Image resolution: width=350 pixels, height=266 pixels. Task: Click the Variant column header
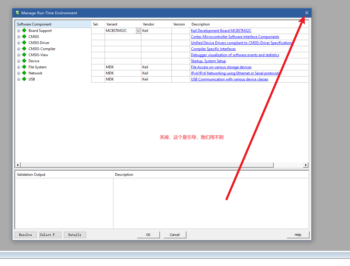coord(123,24)
